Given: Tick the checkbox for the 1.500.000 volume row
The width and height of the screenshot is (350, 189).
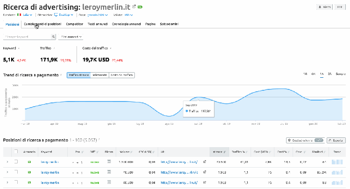Looking at the screenshot, I should click(x=16, y=162).
